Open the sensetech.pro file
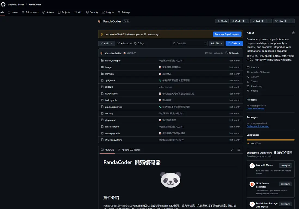 pyautogui.click(x=112, y=127)
